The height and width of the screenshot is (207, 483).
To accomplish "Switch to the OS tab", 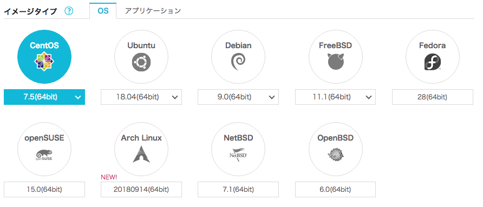I will click(103, 11).
